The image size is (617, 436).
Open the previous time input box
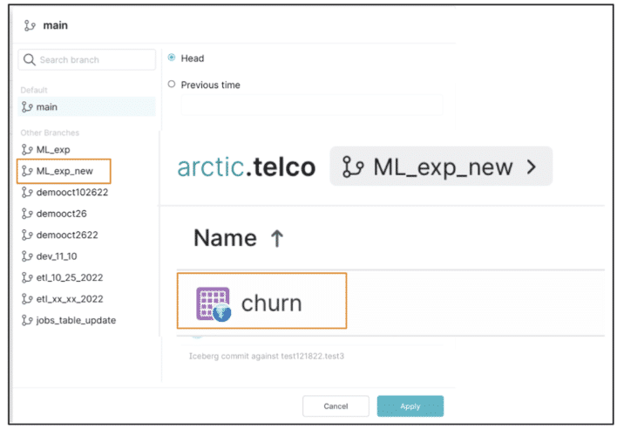[x=312, y=105]
